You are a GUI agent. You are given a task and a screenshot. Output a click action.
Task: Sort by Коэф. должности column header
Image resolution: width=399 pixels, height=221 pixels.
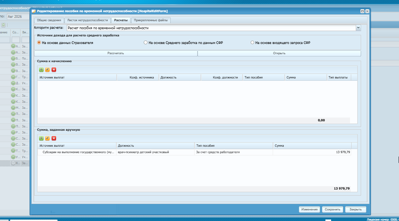pos(222,77)
